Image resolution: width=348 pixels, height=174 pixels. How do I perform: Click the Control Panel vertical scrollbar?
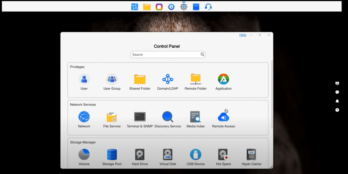click(x=271, y=95)
